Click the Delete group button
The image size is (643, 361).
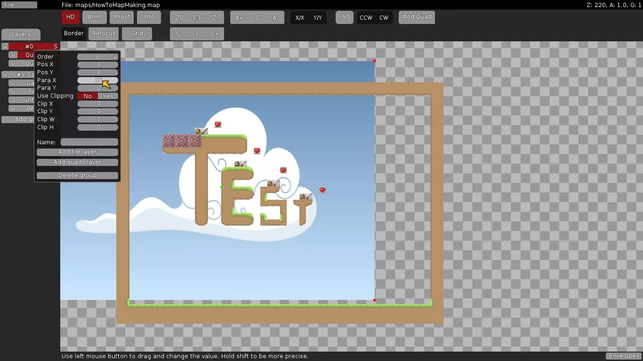tap(77, 175)
